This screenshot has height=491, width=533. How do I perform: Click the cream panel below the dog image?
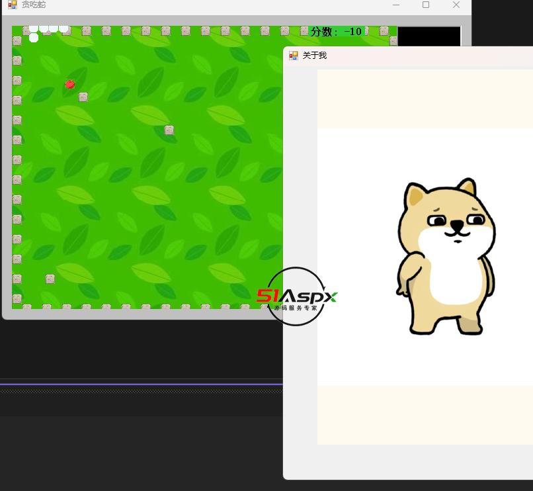point(425,415)
